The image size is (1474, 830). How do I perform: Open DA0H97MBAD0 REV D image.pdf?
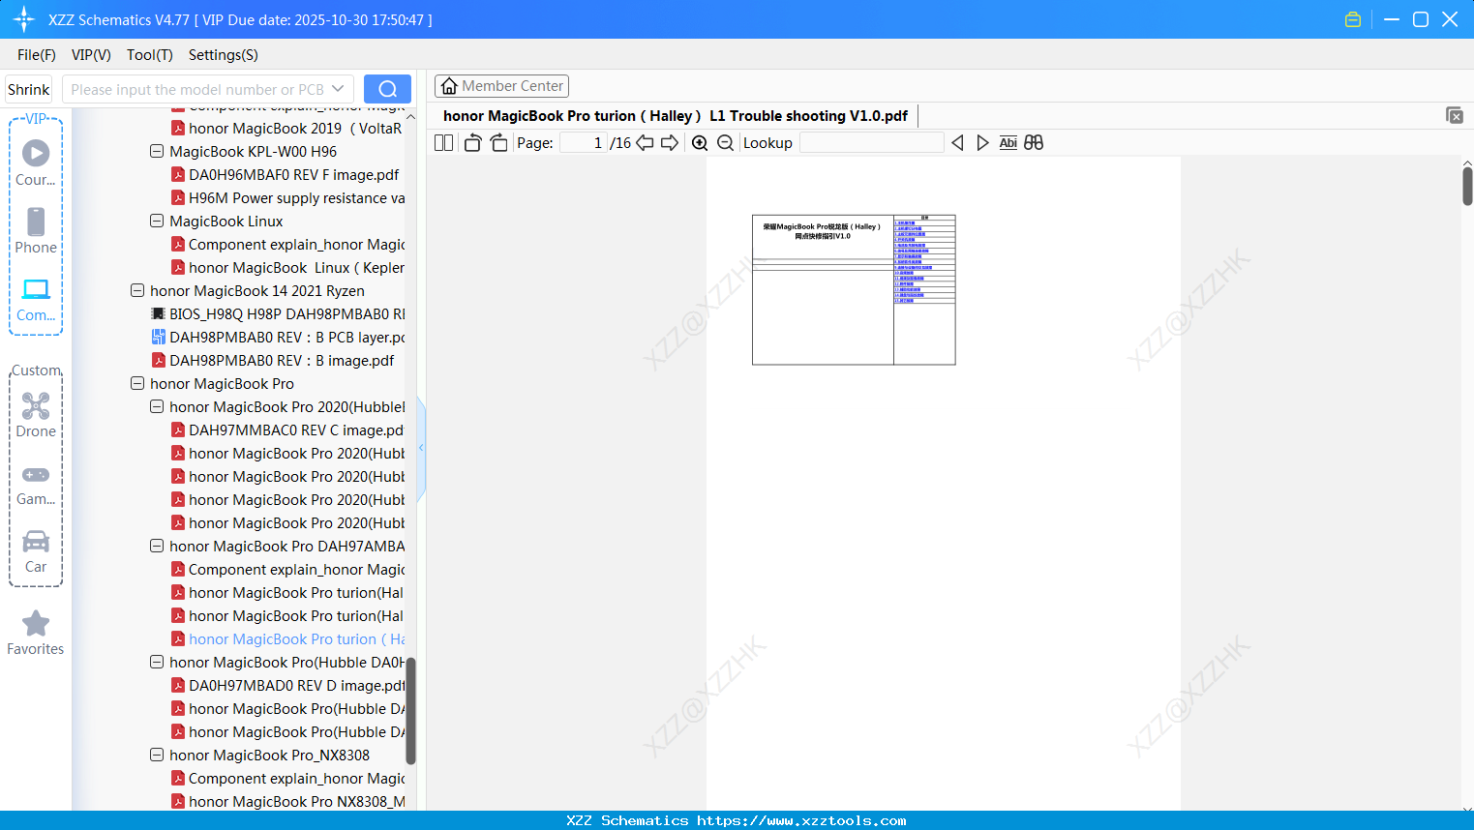(x=287, y=686)
